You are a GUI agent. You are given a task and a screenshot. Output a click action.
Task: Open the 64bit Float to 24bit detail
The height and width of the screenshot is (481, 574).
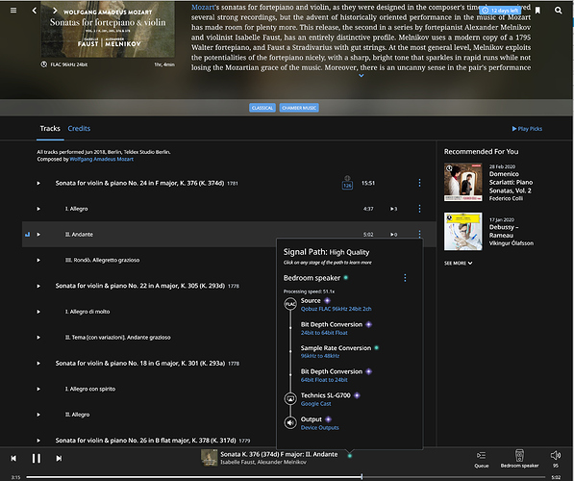point(324,380)
